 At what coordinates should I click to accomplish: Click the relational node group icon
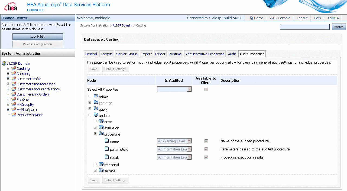pos(101,164)
